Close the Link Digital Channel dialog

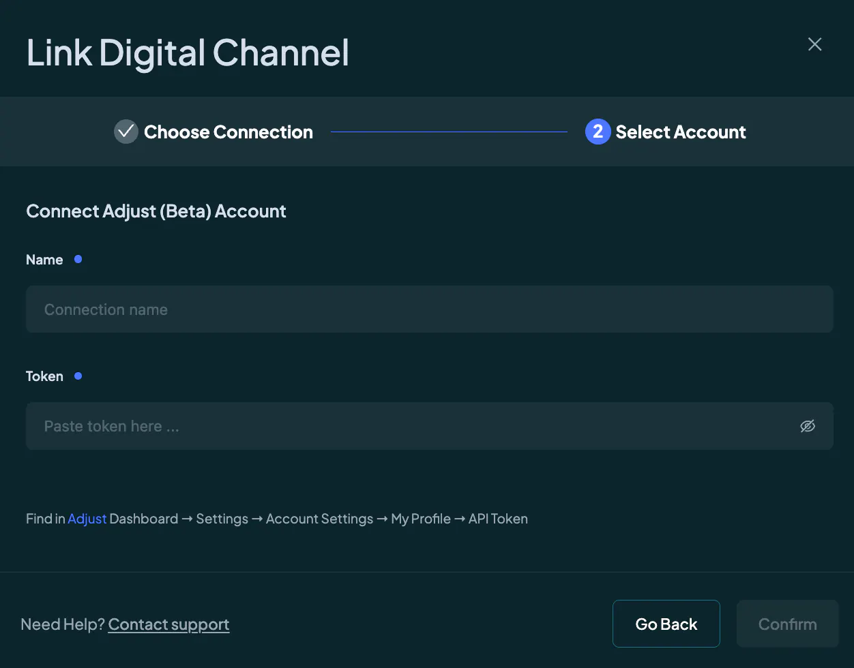pos(814,44)
